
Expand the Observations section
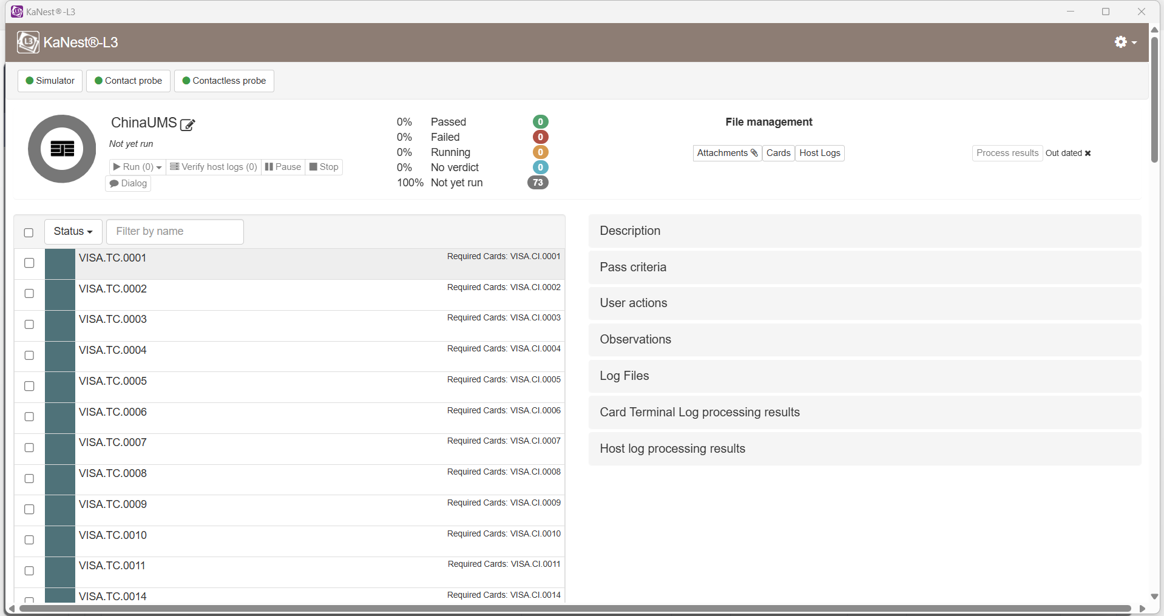tap(865, 339)
